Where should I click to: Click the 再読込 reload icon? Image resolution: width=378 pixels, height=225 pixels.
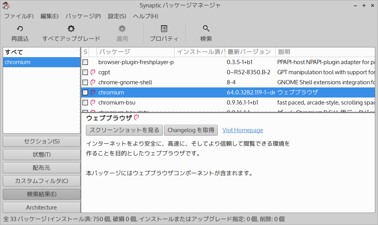19,28
